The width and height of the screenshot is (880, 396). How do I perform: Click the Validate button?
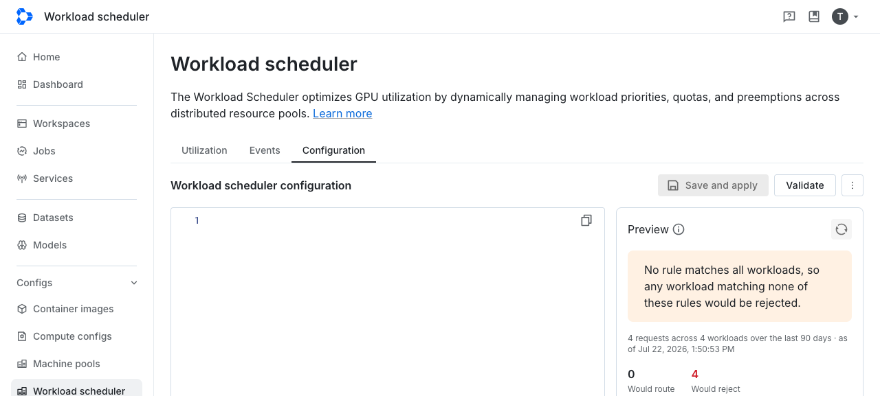[x=805, y=185]
